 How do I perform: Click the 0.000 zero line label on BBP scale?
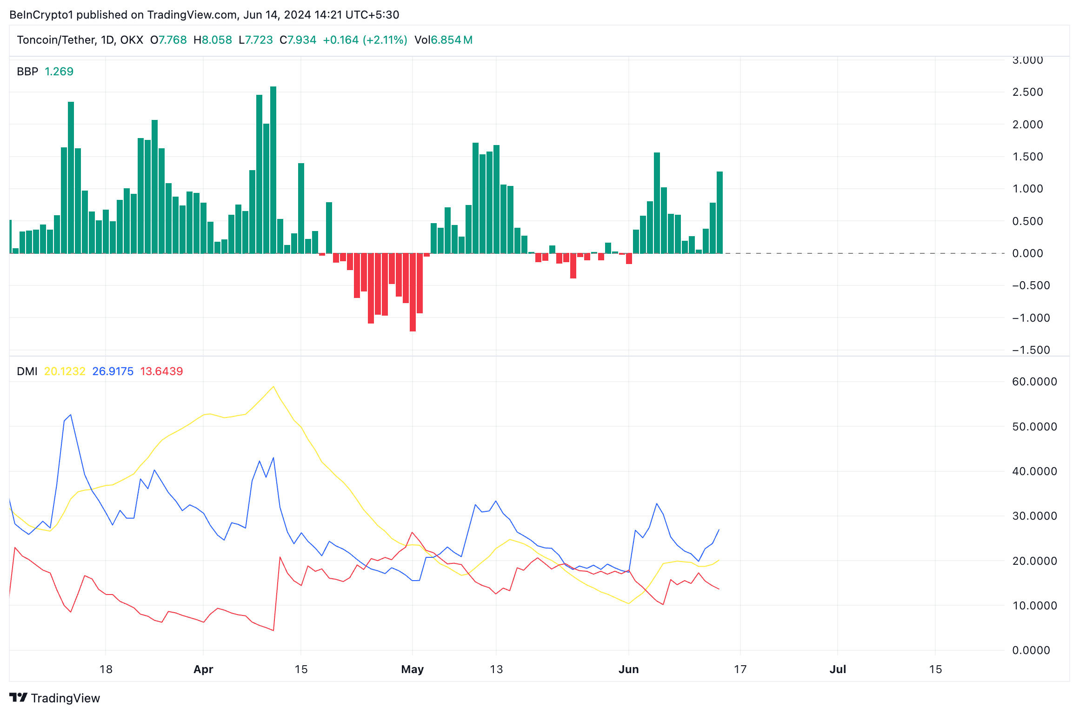[x=1027, y=253]
